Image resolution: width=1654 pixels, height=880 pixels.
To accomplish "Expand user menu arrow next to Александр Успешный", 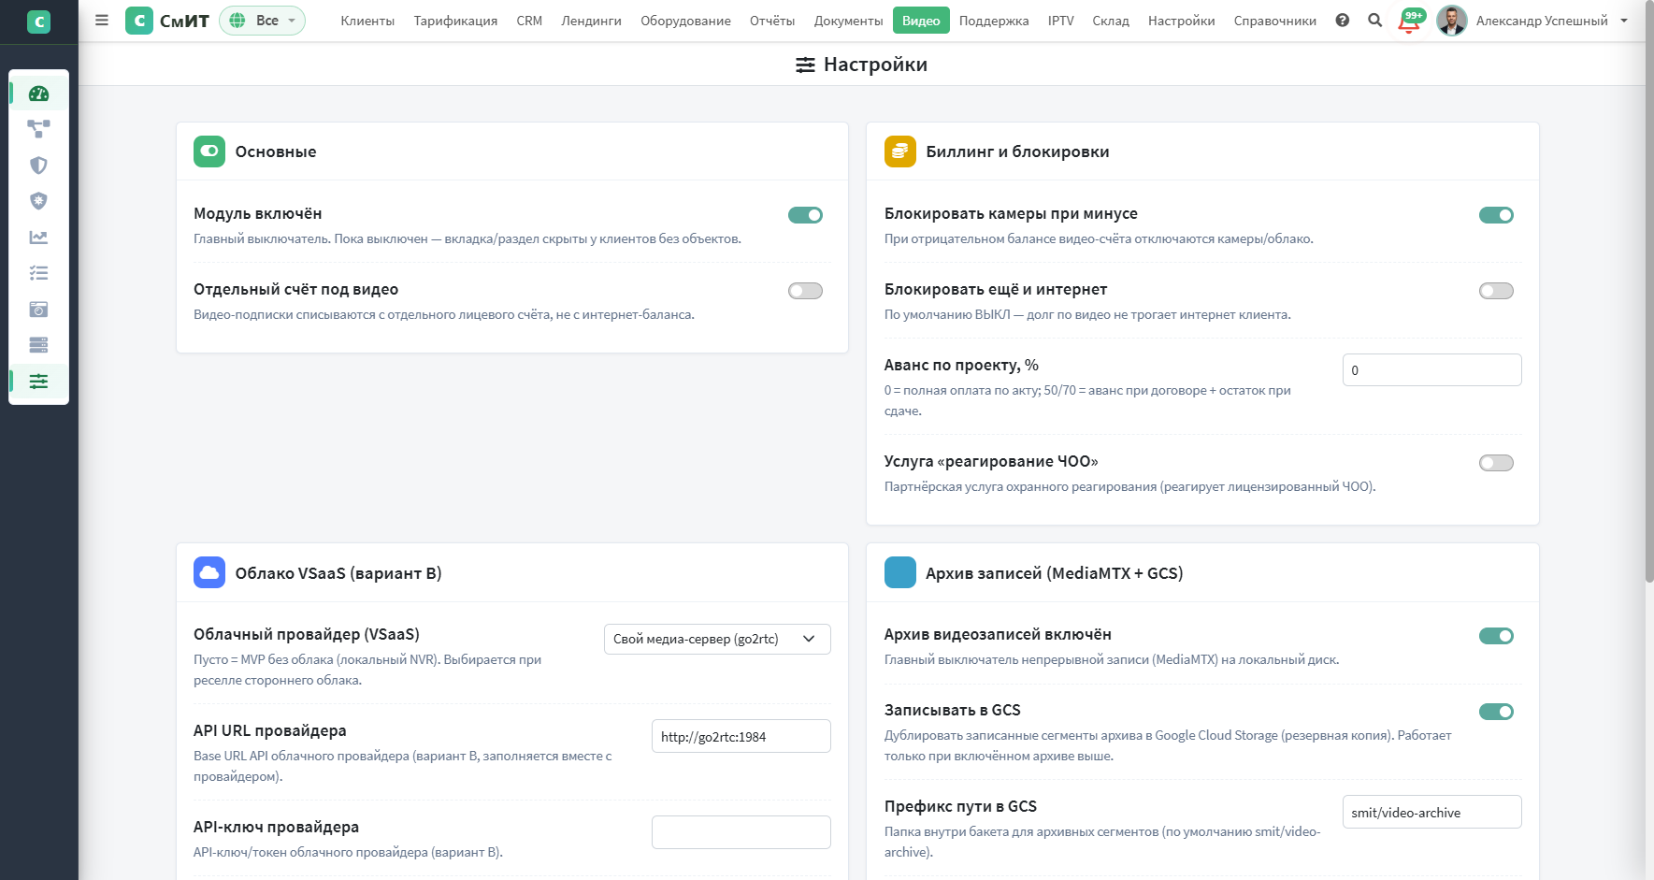I will [1624, 21].
